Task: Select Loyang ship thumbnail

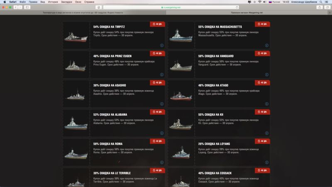Action: pyautogui.click(x=181, y=152)
